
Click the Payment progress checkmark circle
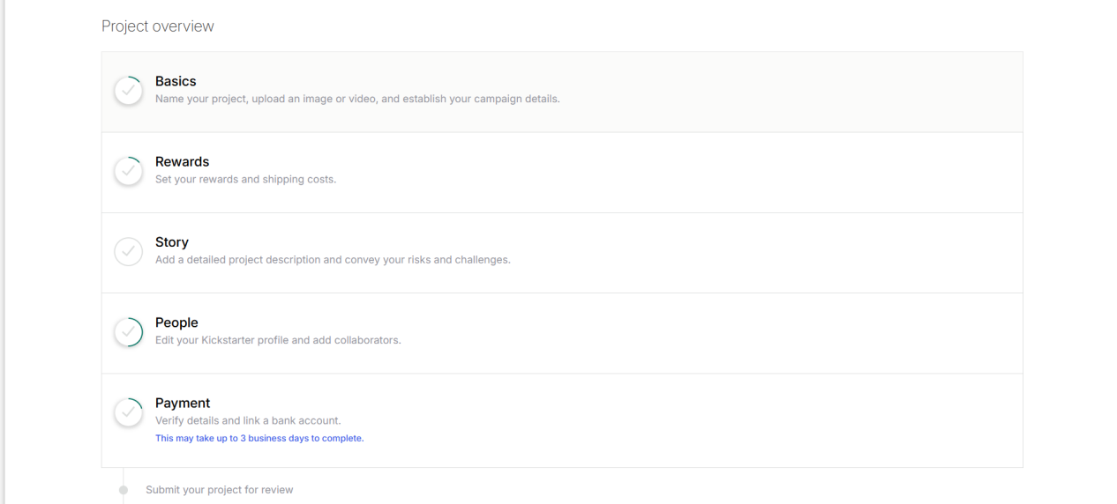tap(129, 412)
